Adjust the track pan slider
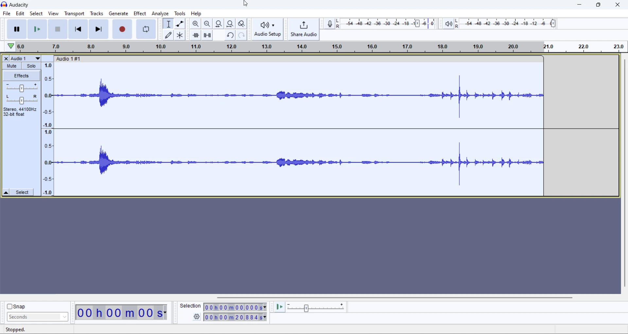Viewport: 628px width, 334px height. (22, 100)
